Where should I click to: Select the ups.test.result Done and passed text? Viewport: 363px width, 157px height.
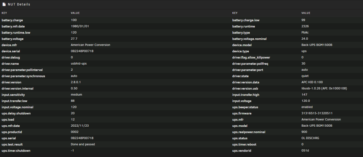pyautogui.click(x=83, y=144)
